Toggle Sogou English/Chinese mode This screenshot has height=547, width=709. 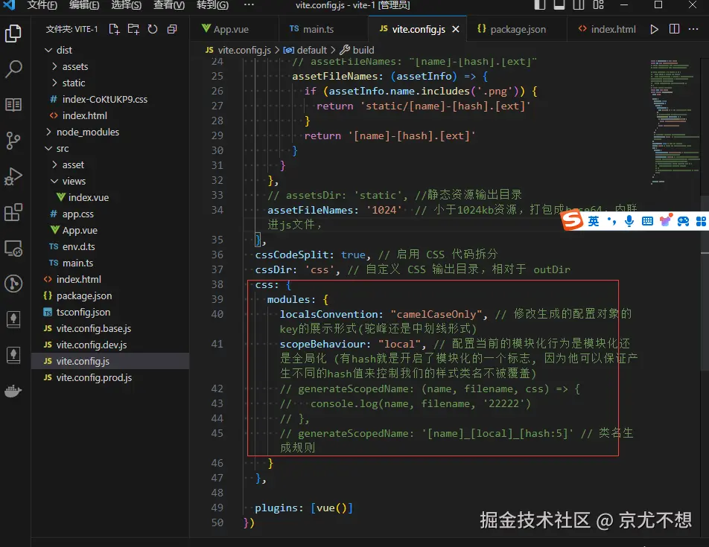(x=594, y=221)
